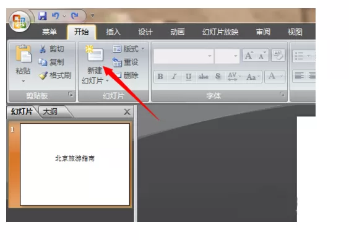Toggle Bold formatting button
Screen dimensions: 349x240
pos(160,77)
